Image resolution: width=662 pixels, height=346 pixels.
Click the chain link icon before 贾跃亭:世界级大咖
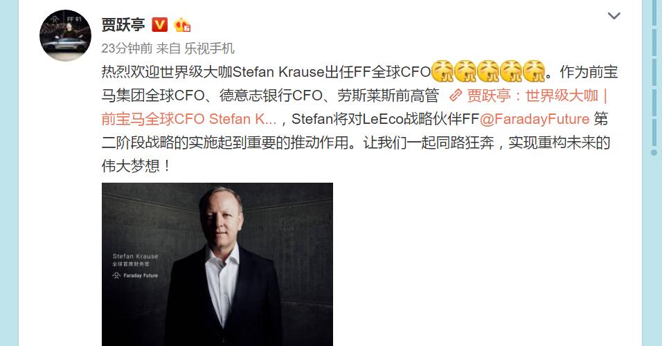[455, 95]
